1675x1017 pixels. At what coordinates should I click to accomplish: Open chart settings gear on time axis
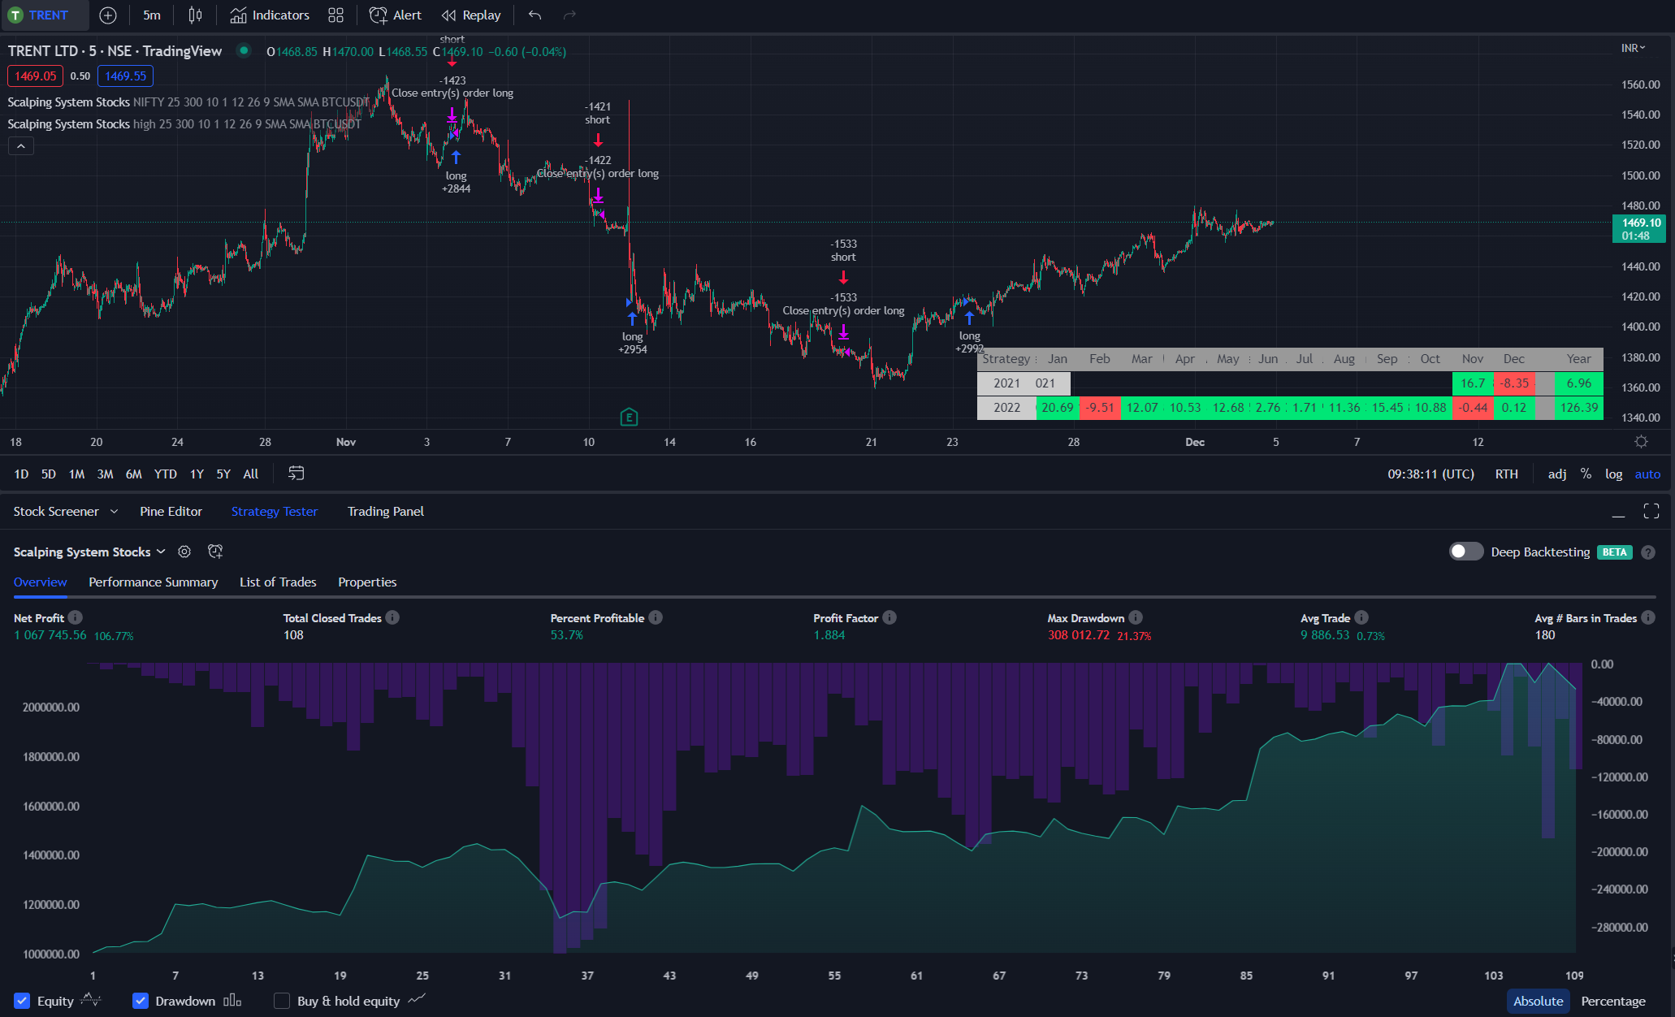click(1641, 442)
